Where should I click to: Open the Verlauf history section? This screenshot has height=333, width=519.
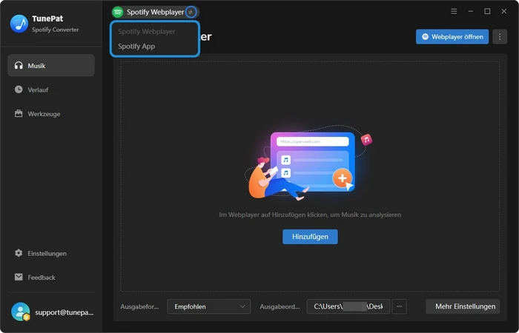click(x=51, y=90)
